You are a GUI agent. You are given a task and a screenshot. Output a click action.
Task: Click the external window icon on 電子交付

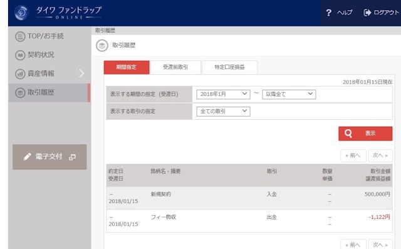coord(73,157)
